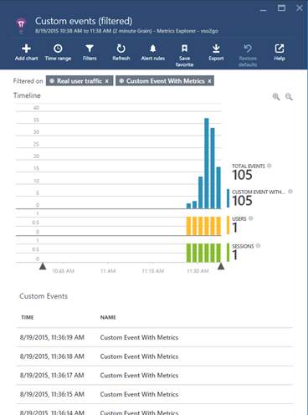Select the end time range marker triangle

(221, 266)
